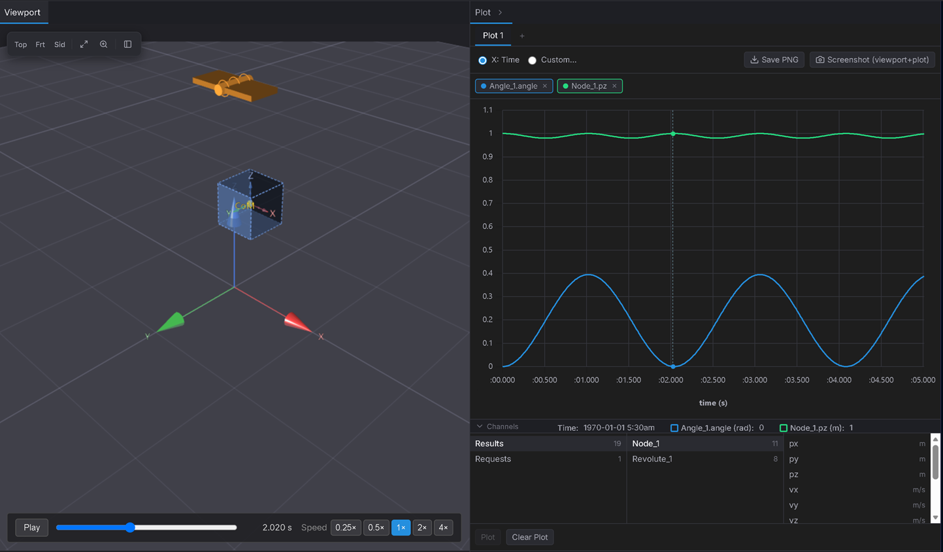
Task: Switch to Frt (front) view
Action: pos(41,44)
